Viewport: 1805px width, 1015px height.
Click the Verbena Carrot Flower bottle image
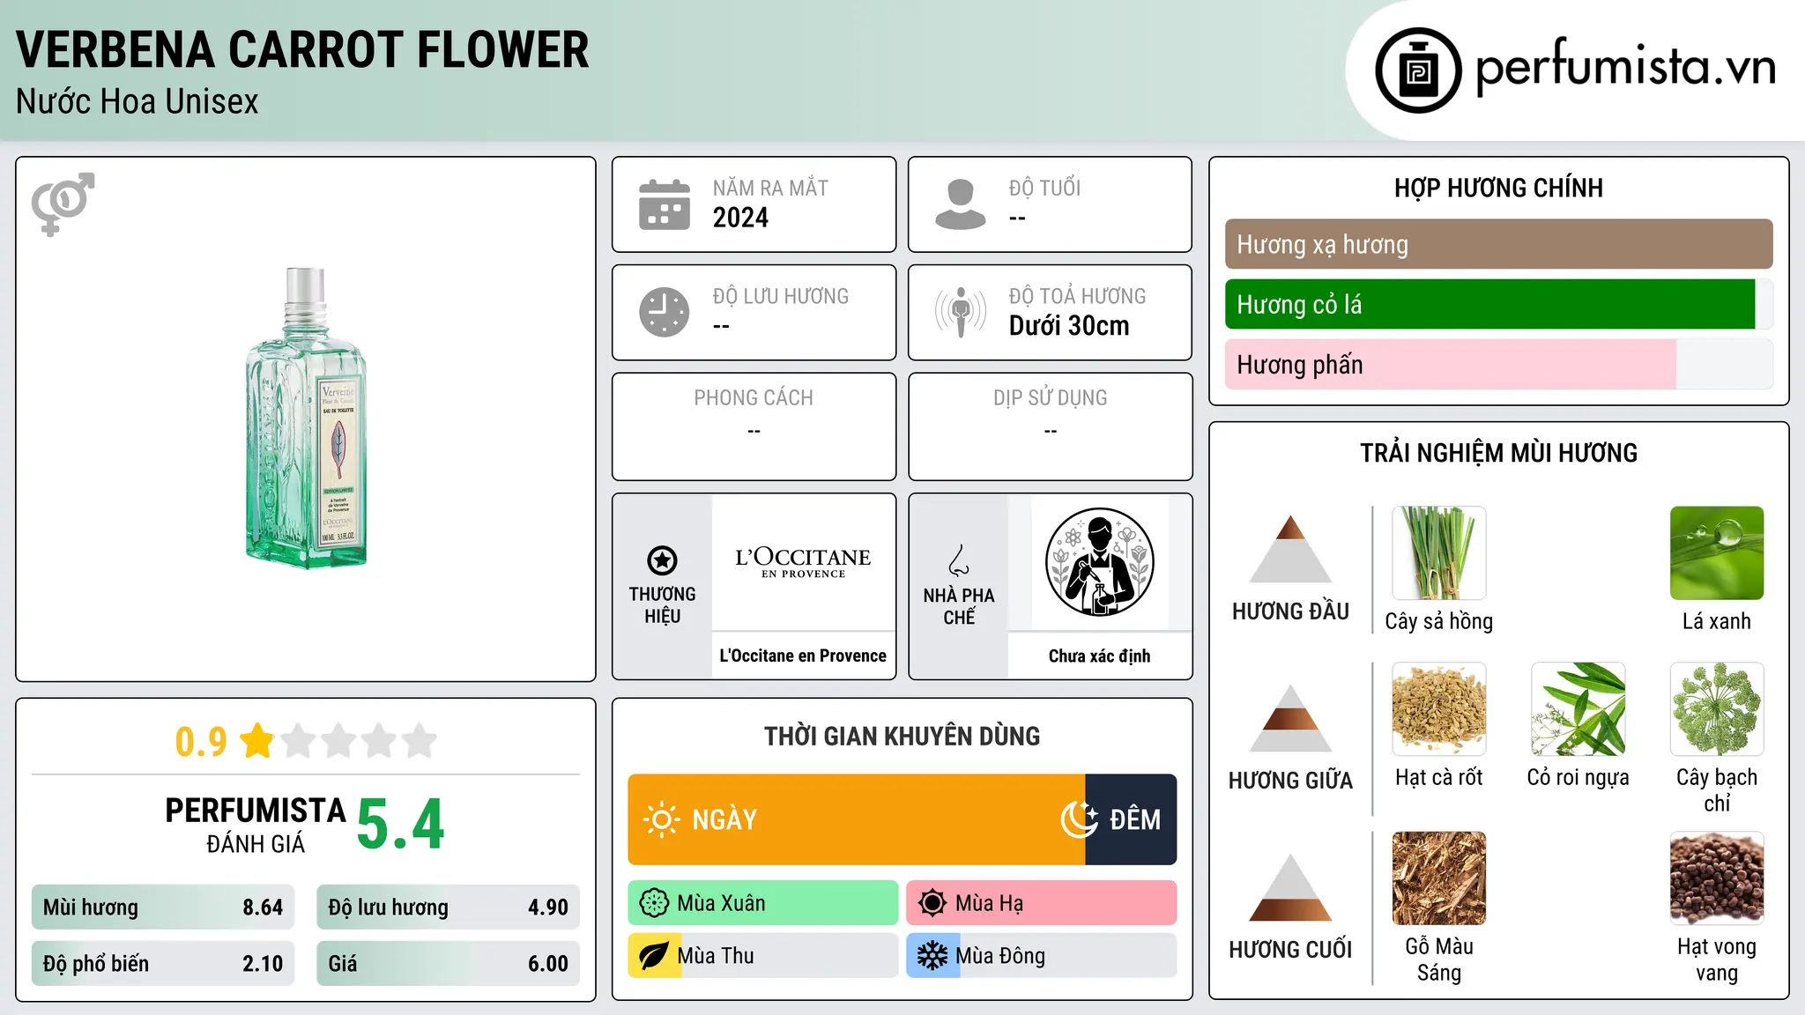(306, 419)
